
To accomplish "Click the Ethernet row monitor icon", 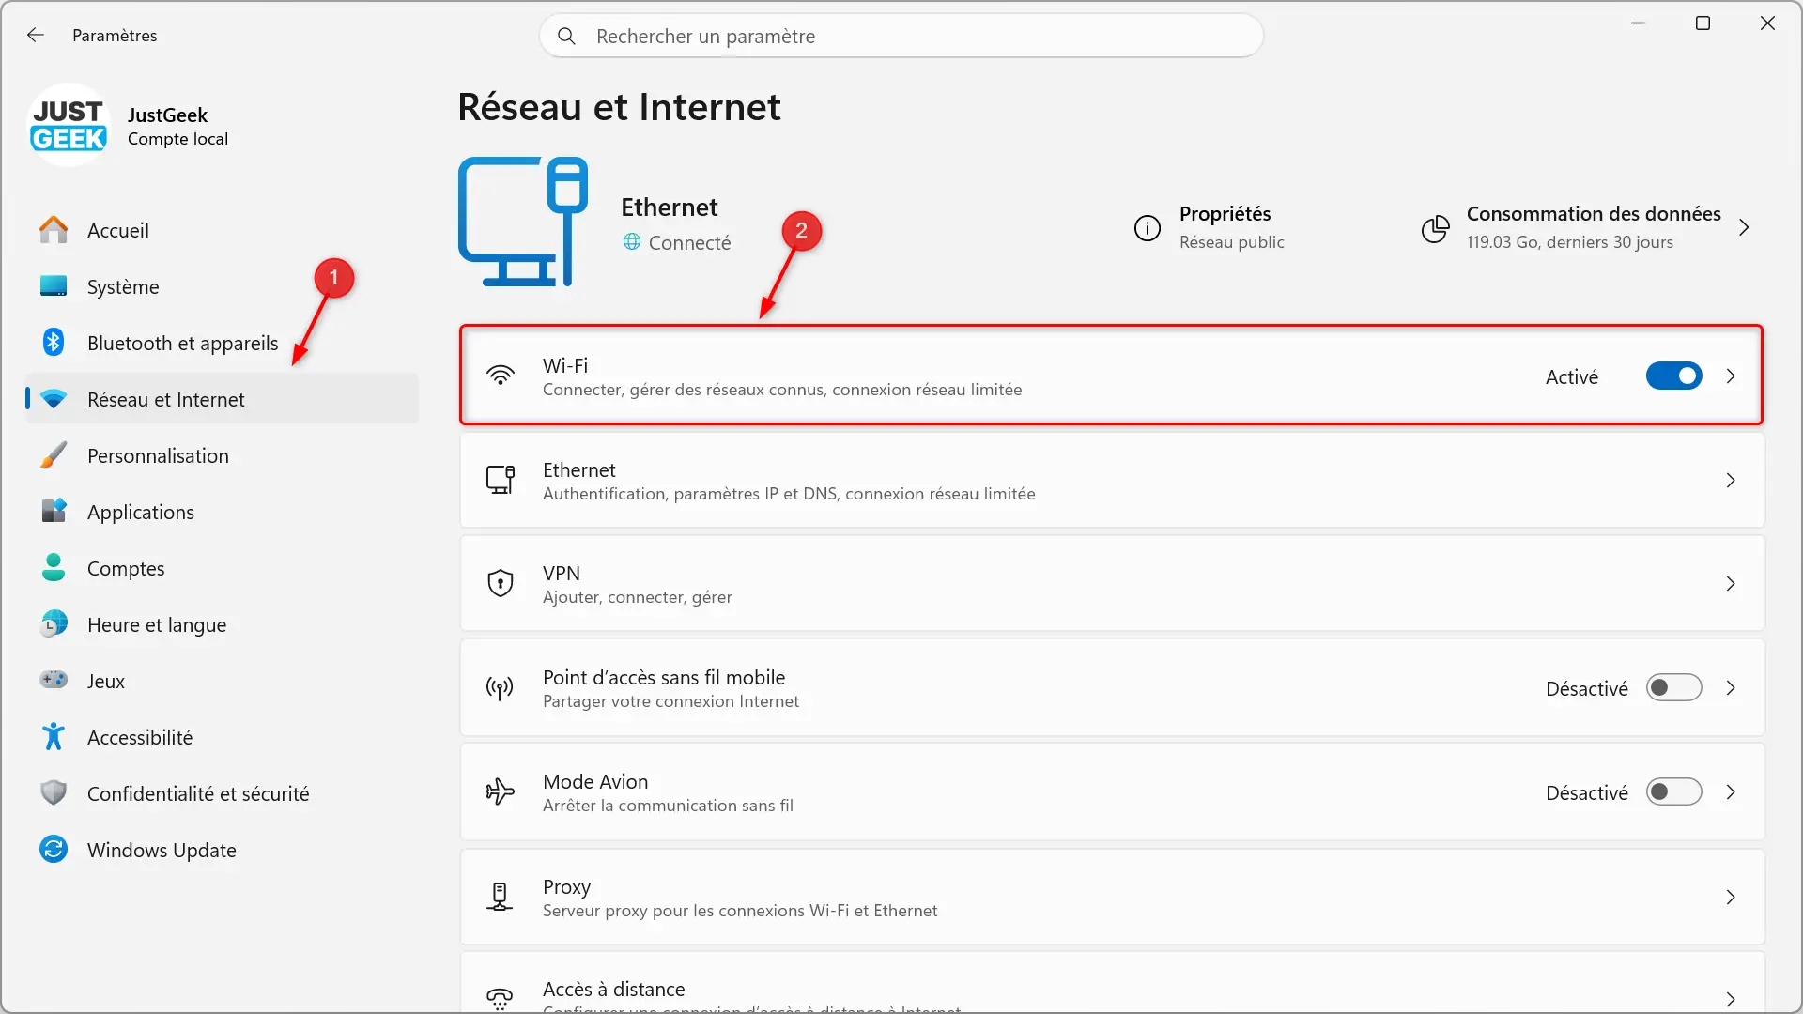I will coord(501,480).
